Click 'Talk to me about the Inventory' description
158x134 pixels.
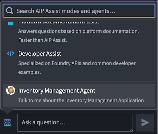(x=81, y=100)
